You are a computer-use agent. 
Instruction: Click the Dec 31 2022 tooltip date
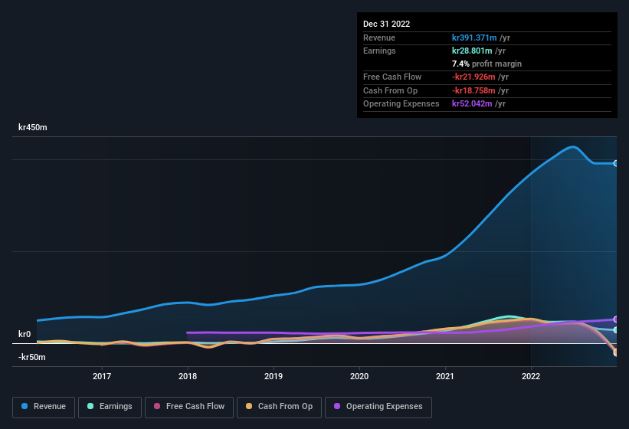387,24
